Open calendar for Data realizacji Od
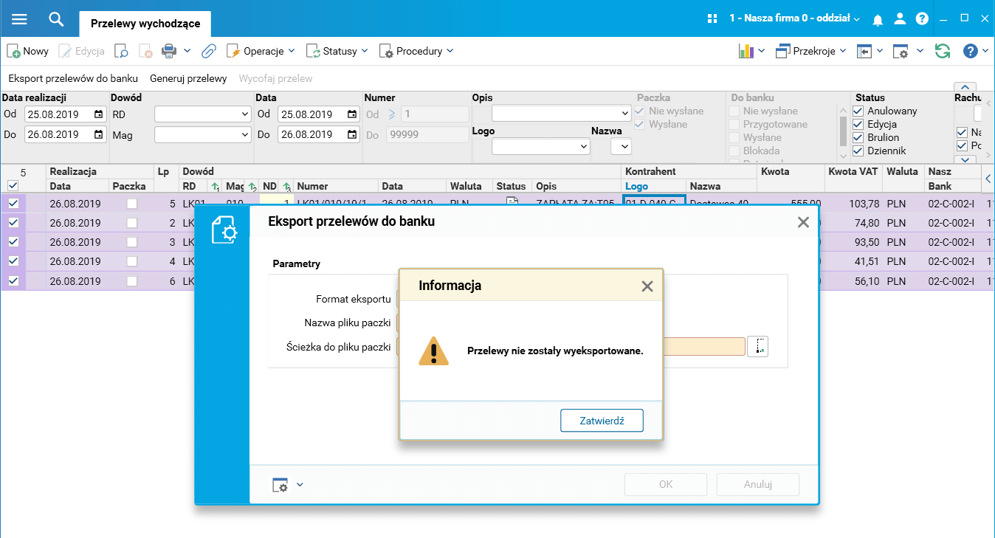Viewport: 995px width, 538px height. point(98,114)
